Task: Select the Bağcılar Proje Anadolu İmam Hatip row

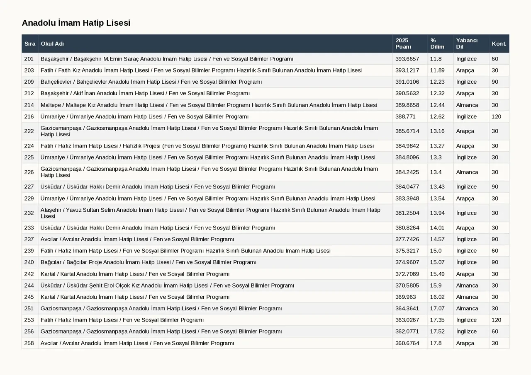Action: (x=265, y=262)
